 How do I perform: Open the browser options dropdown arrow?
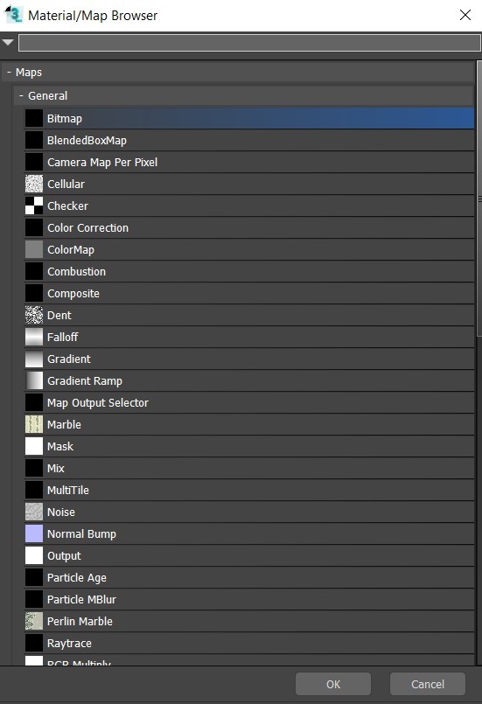coord(8,43)
